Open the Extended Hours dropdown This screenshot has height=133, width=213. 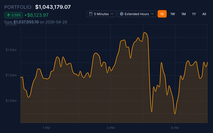137,14
